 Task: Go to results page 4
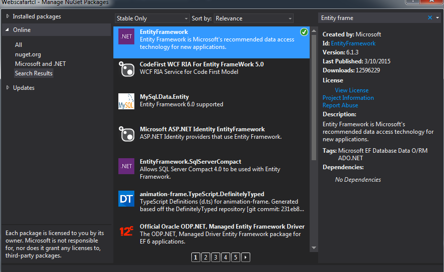225,258
